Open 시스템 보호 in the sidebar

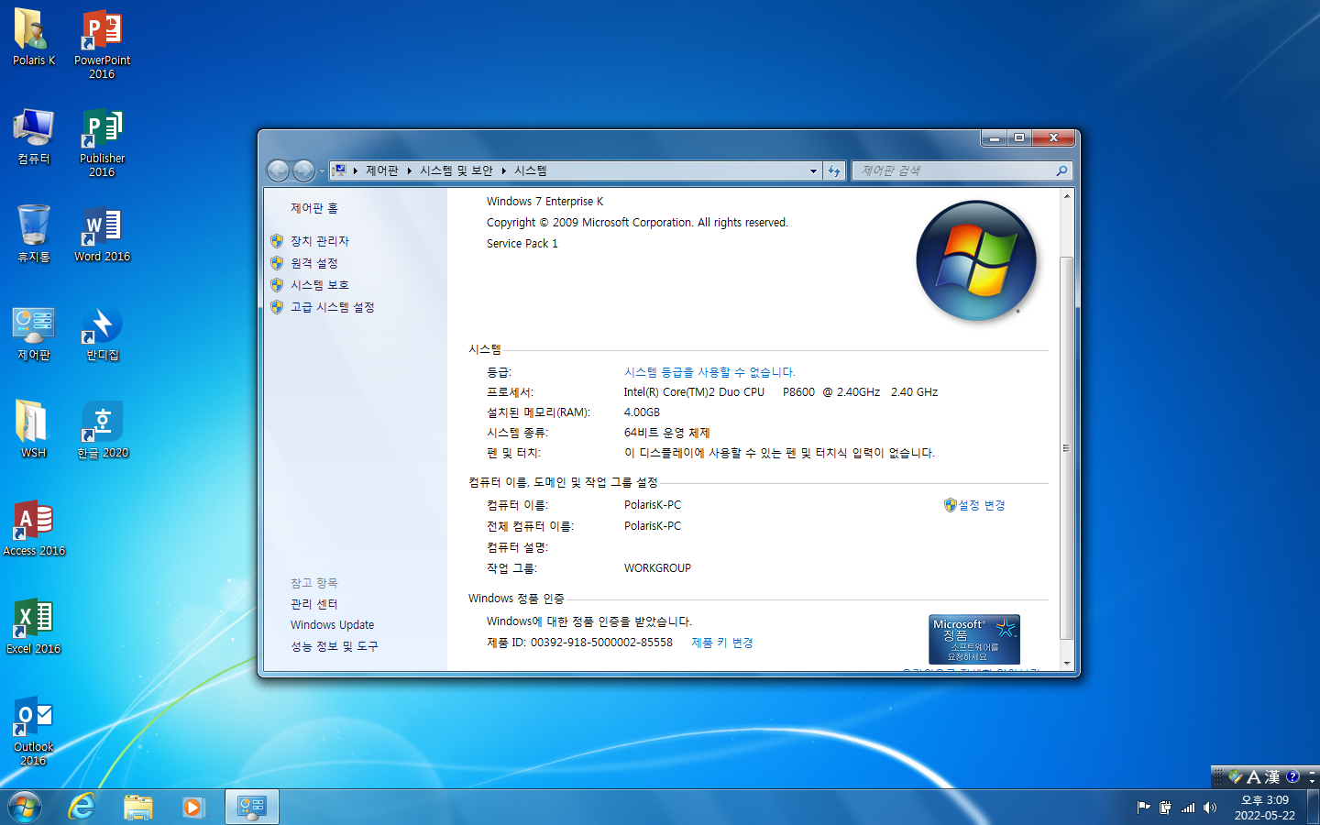point(320,285)
